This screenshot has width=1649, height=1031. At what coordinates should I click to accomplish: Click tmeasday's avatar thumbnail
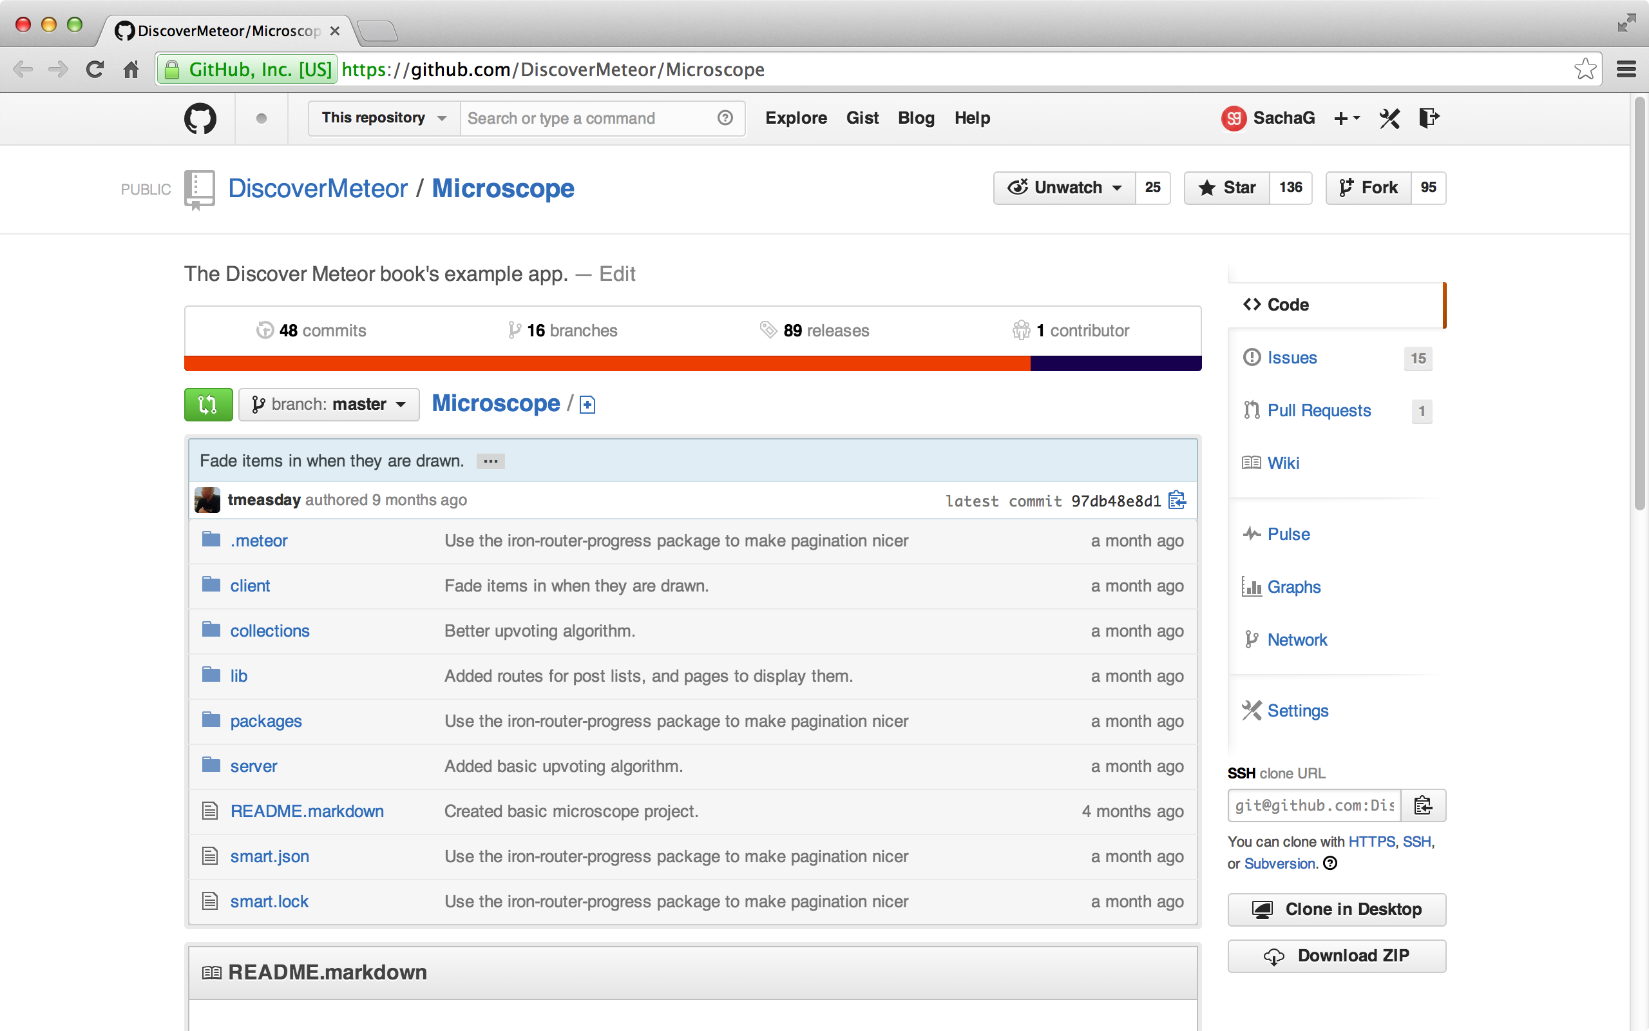(207, 500)
